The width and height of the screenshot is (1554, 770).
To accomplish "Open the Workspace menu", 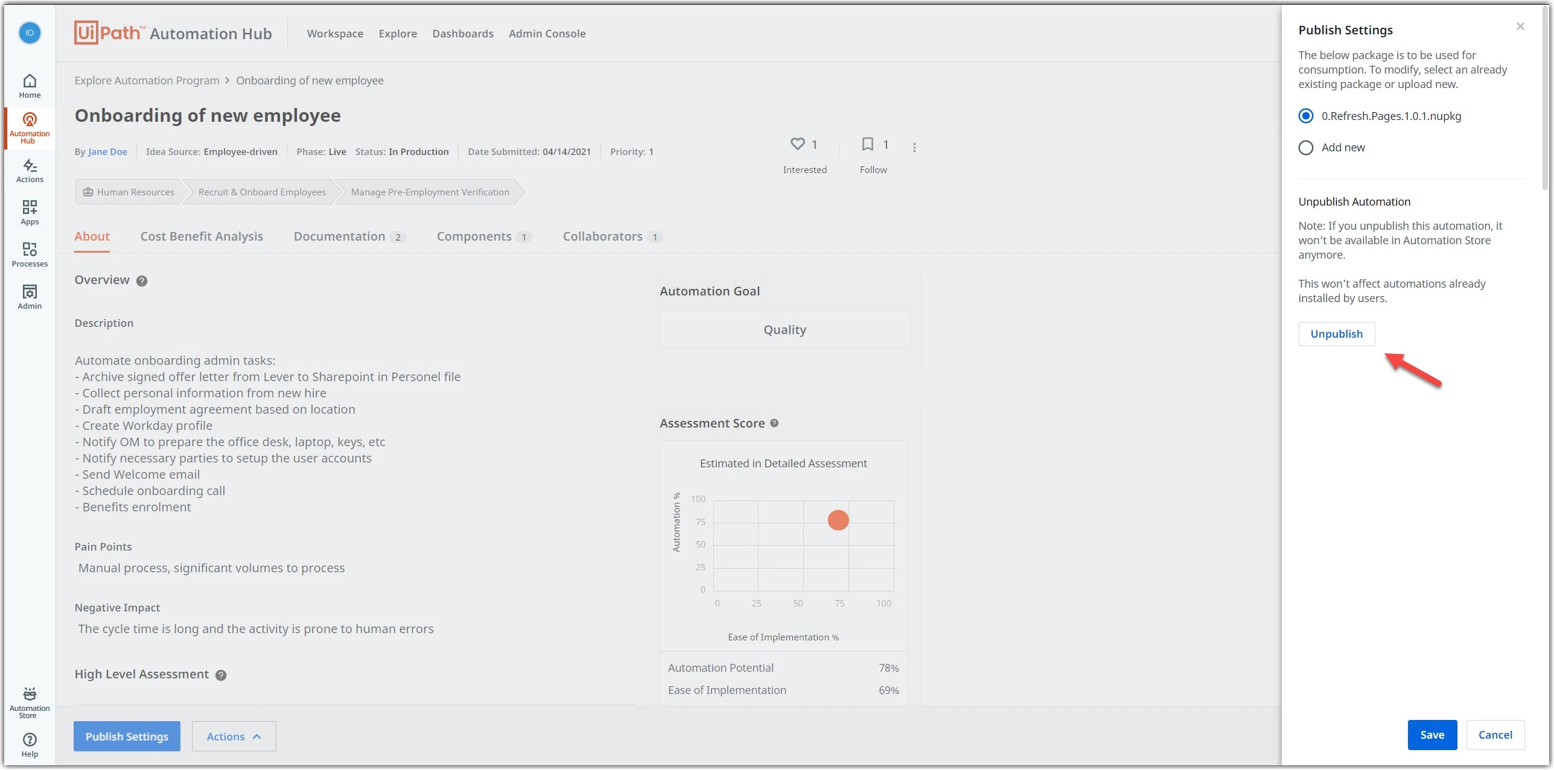I will 335,34.
